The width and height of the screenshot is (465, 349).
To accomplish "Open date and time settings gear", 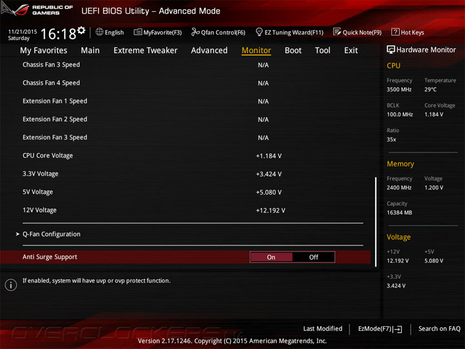I will coord(81,30).
